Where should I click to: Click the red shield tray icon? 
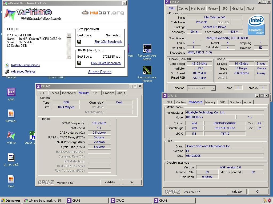[x=269, y=201]
